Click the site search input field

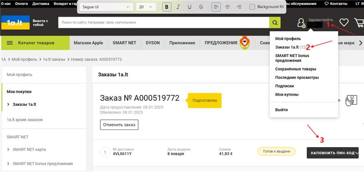click(x=164, y=23)
